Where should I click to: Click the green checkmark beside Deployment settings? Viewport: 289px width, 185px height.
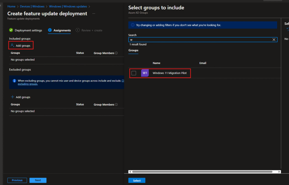click(11, 30)
